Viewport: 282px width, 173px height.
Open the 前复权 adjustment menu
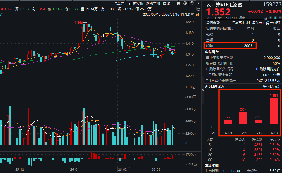(x=138, y=3)
